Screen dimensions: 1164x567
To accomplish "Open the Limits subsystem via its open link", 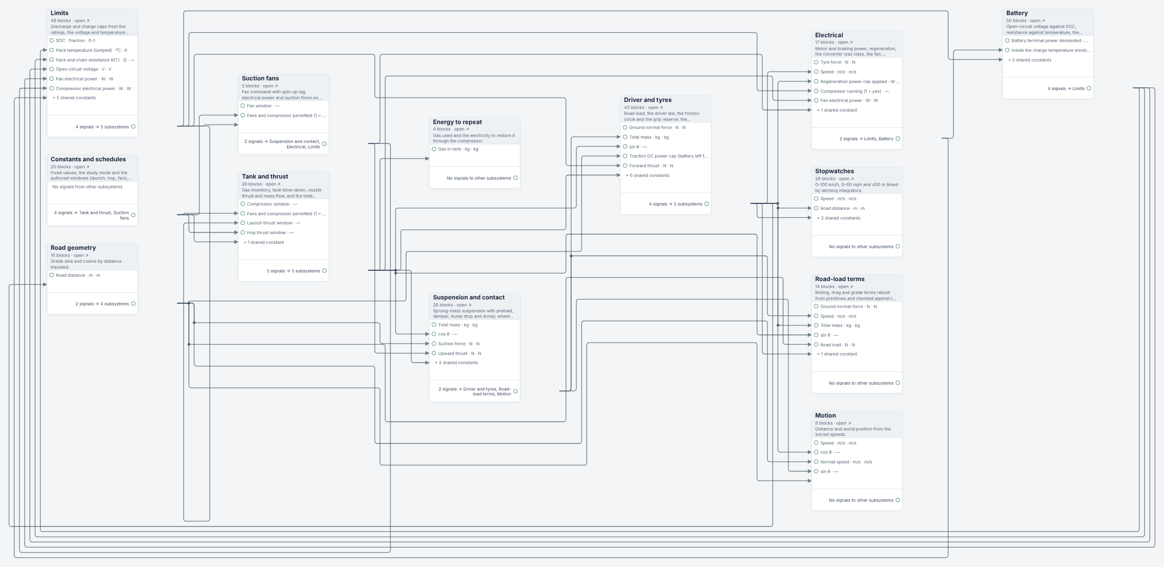I will pos(82,21).
